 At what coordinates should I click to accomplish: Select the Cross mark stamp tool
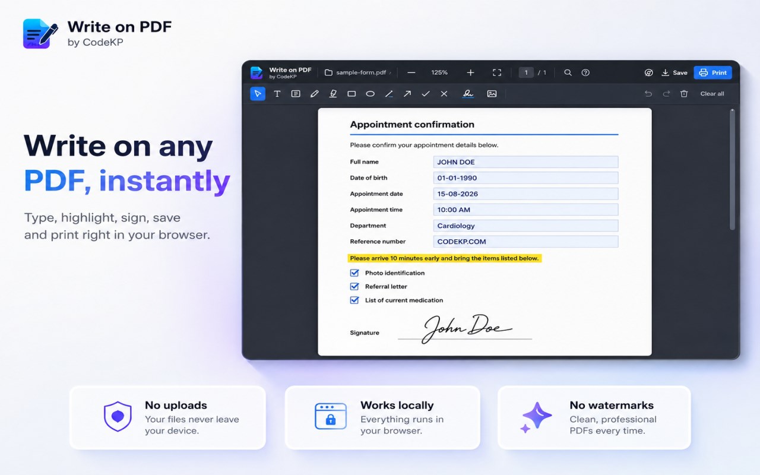tap(444, 94)
